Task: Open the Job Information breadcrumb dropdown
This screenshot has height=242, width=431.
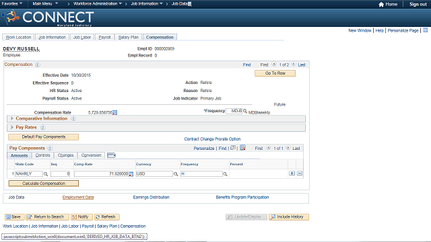Action: [x=147, y=3]
